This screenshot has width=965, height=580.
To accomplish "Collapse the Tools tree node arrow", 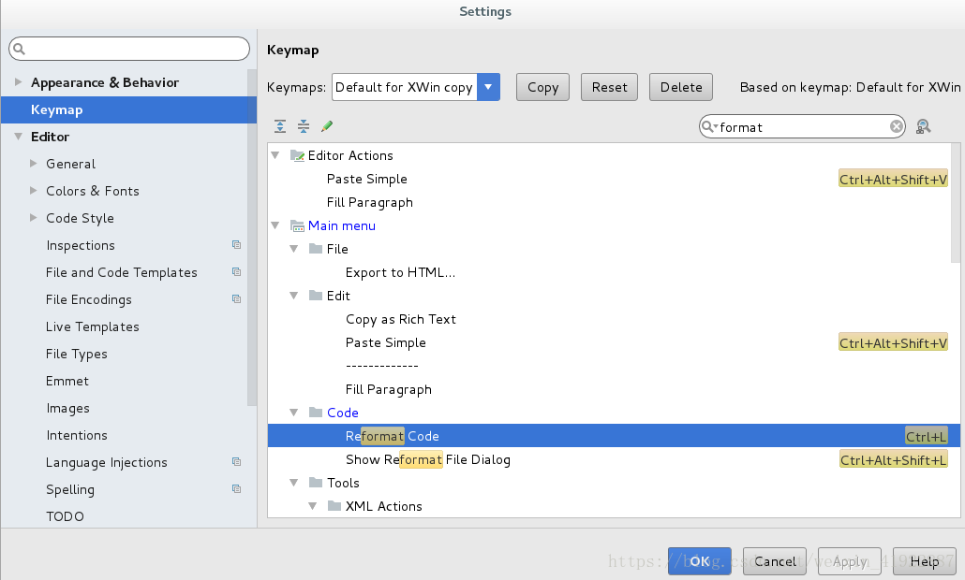I will point(294,483).
